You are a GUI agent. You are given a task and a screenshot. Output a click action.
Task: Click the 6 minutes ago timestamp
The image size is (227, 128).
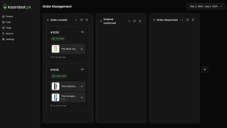[x=58, y=57]
